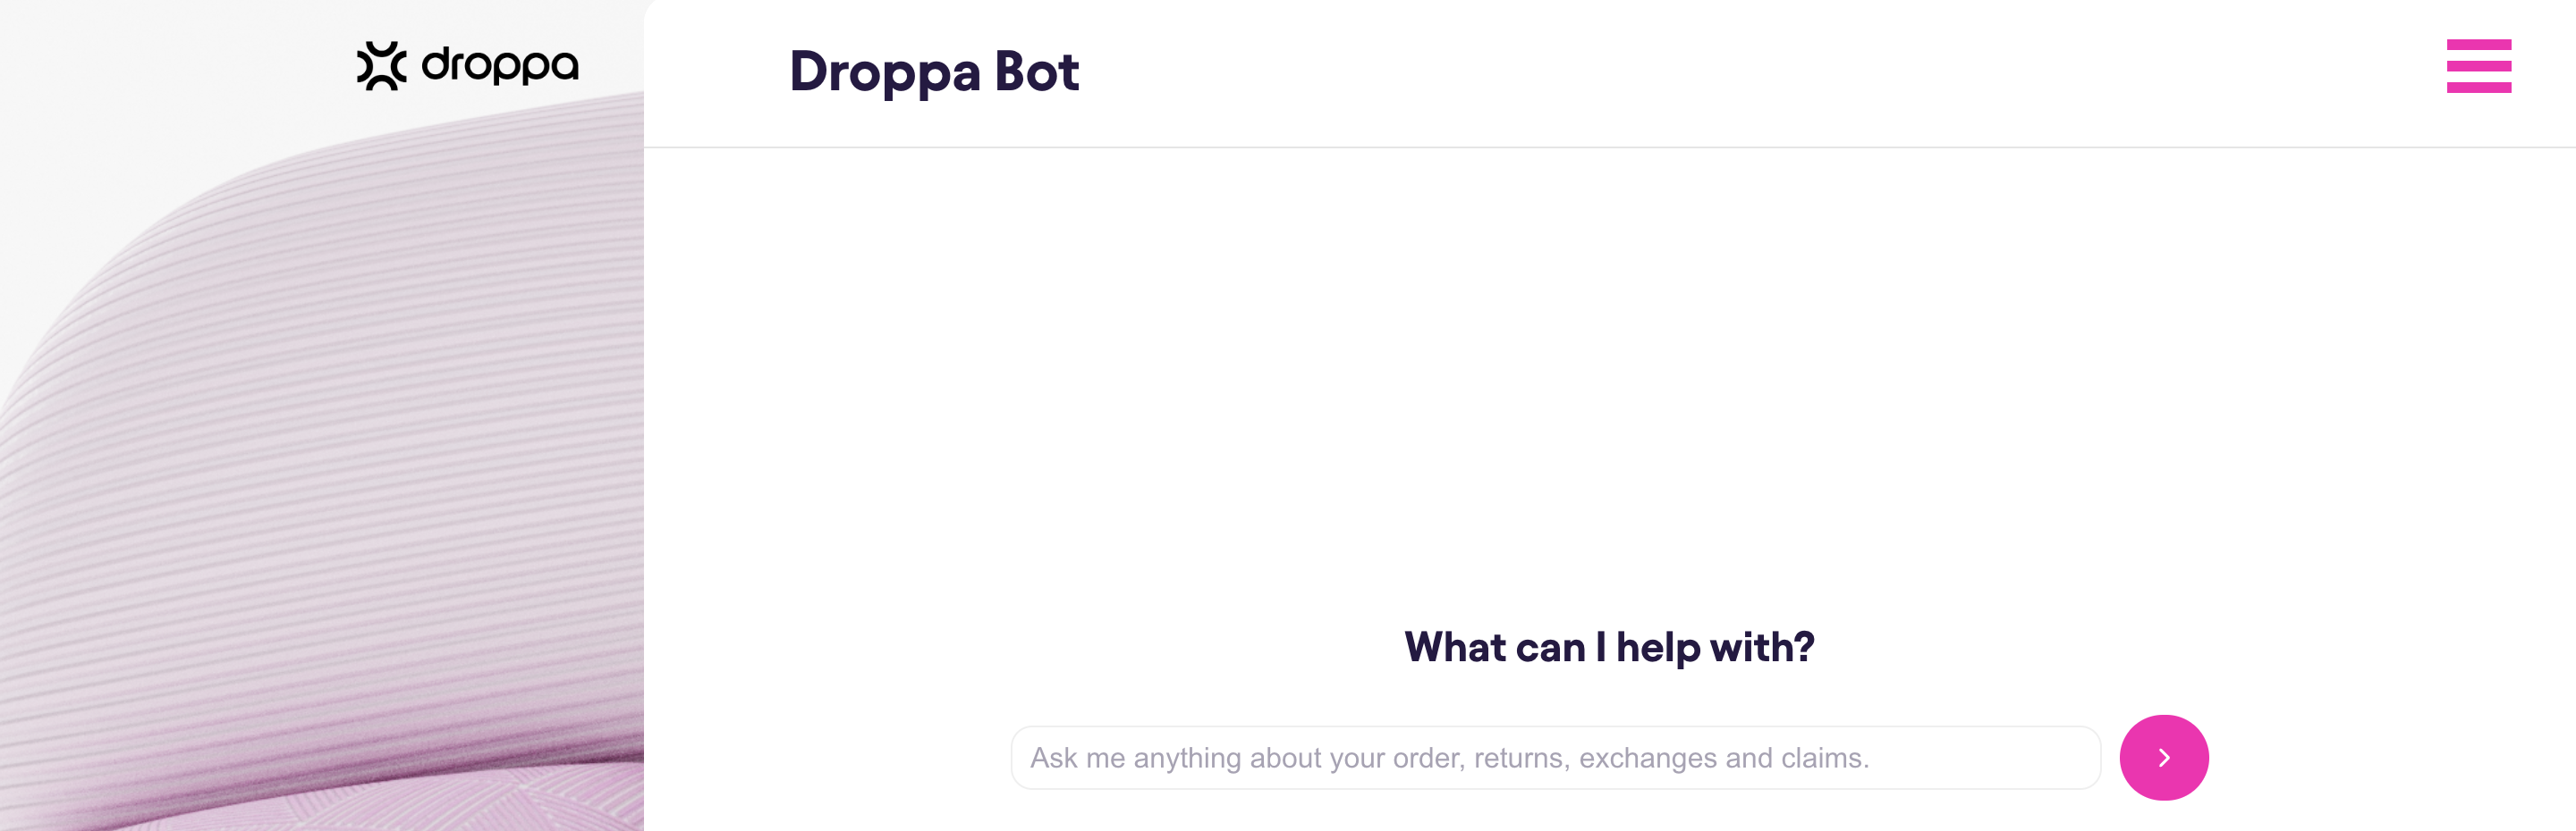Expand navigation via the three-line menu

point(2478,66)
